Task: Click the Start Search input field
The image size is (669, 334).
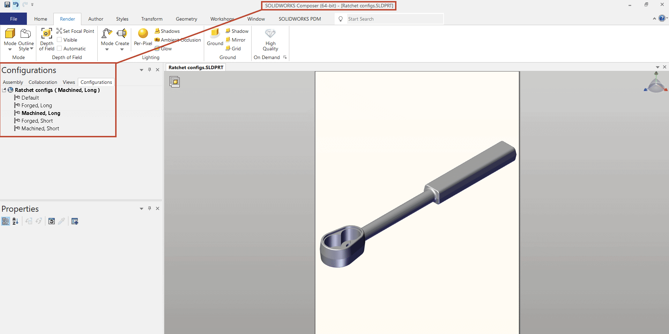Action: coord(394,19)
